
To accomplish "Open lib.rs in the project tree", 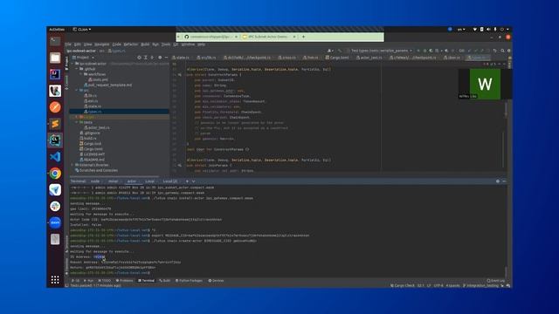I will 91,96.
